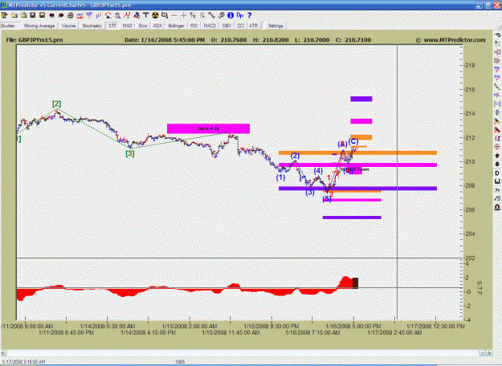Click the minus line tool icon
The width and height of the screenshot is (502, 366).
[174, 15]
